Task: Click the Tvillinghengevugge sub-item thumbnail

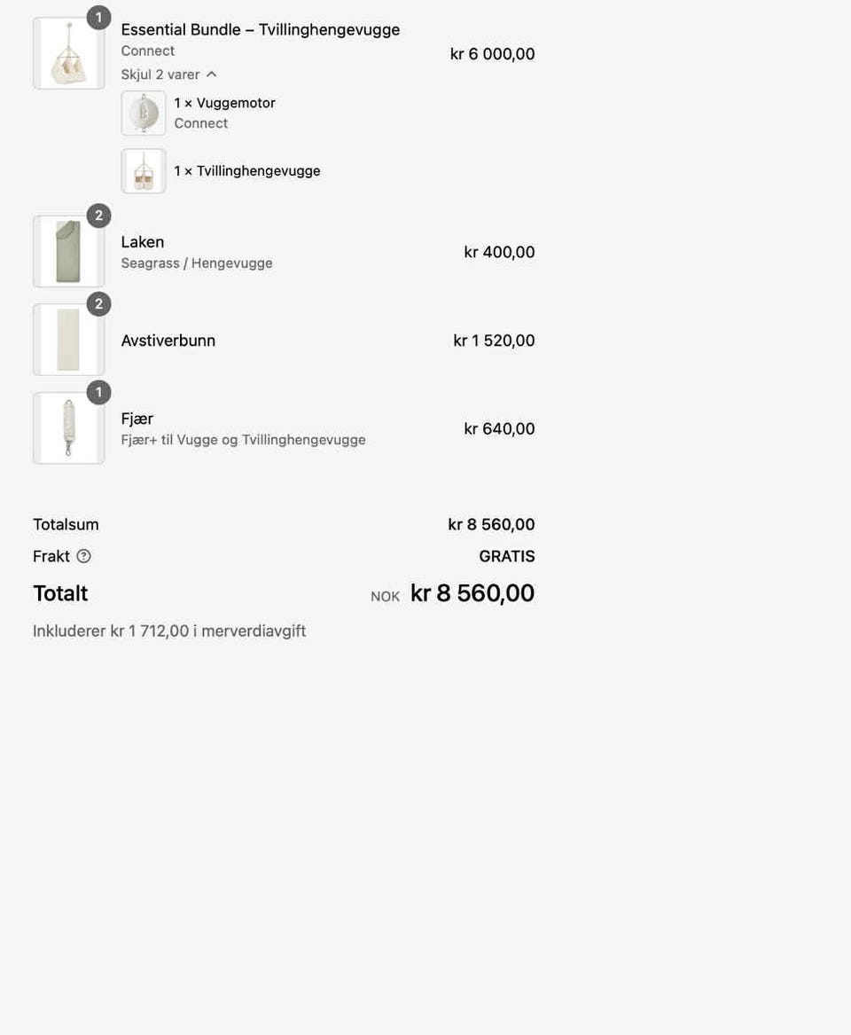Action: tap(143, 171)
